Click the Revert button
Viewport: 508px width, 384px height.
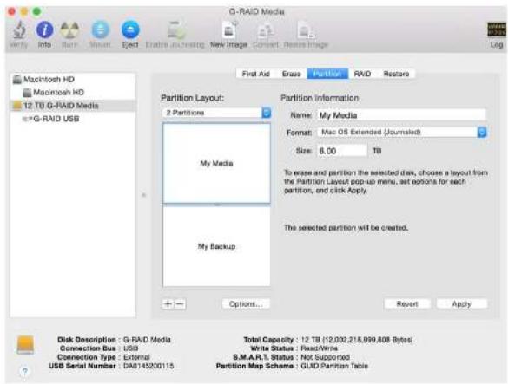tap(407, 303)
